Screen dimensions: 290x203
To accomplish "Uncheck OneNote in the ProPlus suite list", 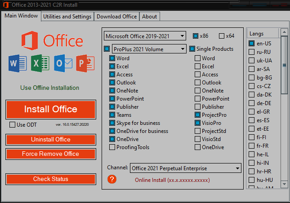I will [x=112, y=91].
